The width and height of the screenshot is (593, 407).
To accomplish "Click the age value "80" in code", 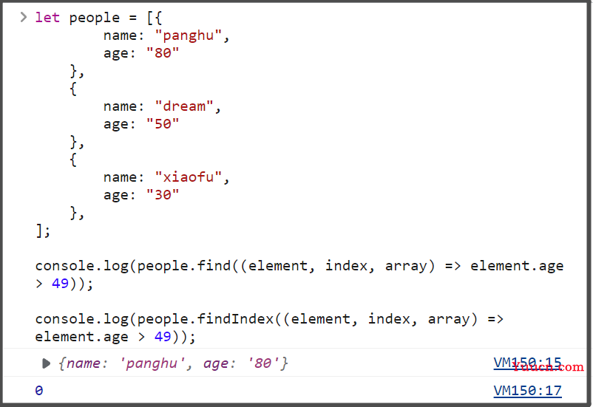I will coord(163,53).
